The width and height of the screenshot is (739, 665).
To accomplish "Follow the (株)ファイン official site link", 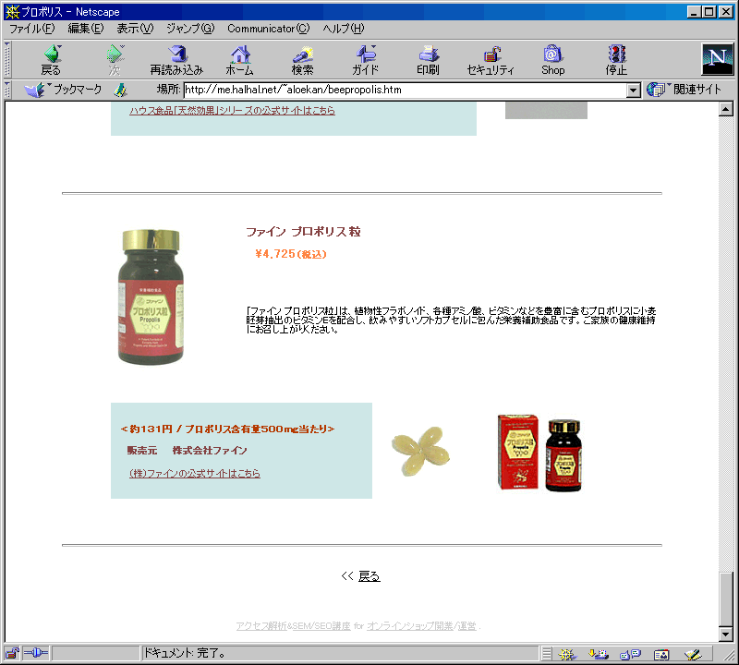I will (195, 473).
